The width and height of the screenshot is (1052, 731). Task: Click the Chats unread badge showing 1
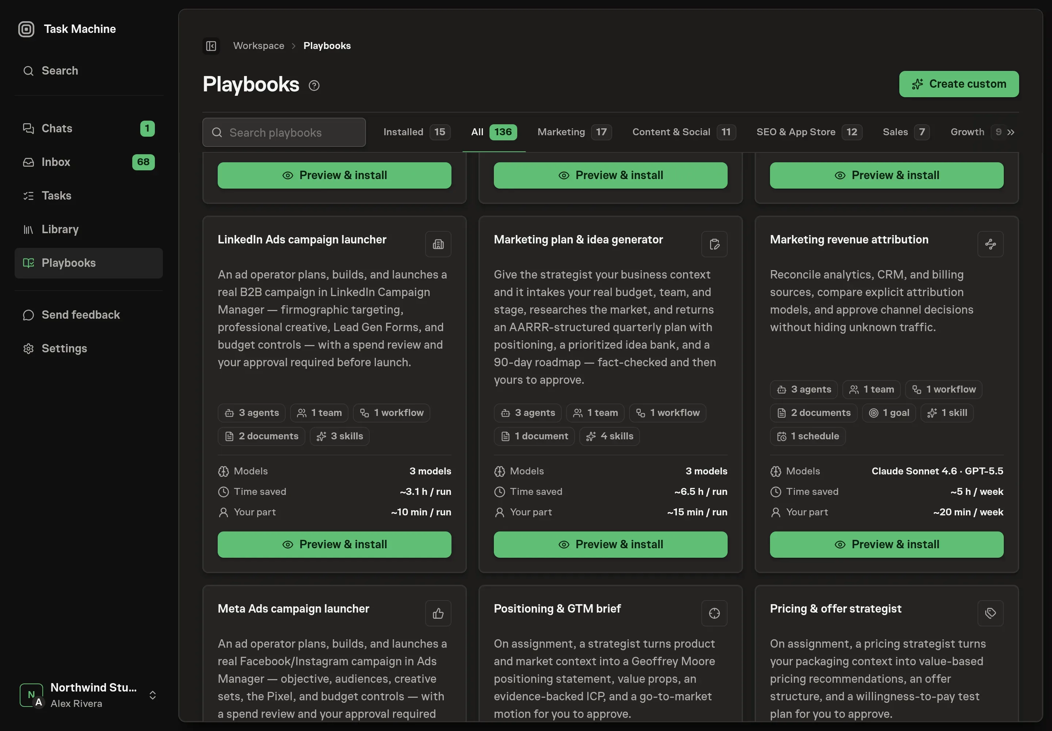coord(148,128)
